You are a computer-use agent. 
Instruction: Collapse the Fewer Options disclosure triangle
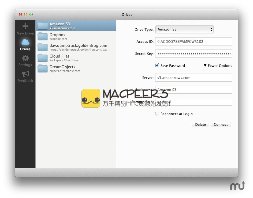(205, 66)
